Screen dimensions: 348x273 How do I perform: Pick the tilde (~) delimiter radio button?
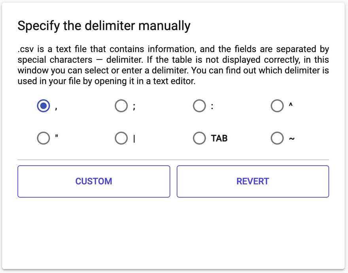point(277,138)
